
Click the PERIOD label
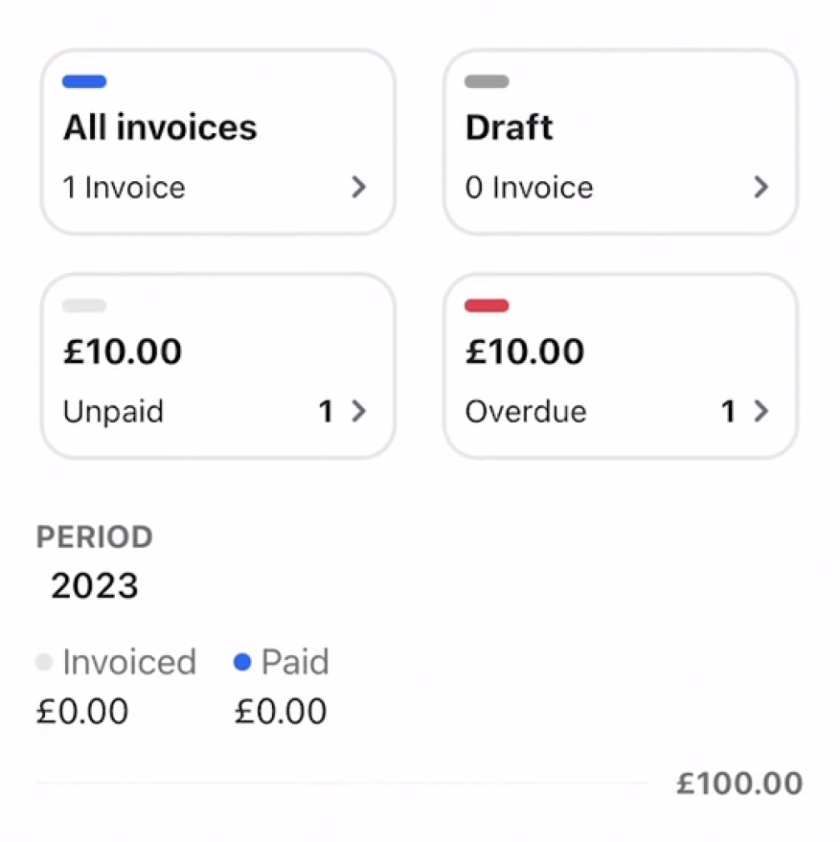[x=94, y=537]
